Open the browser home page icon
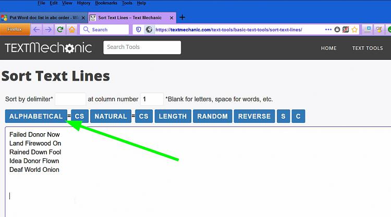Image resolution: width=391 pixels, height=217 pixels. (x=72, y=30)
